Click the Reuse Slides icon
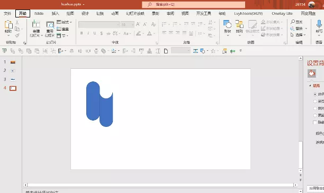The width and height of the screenshot is (324, 193). pos(50,25)
